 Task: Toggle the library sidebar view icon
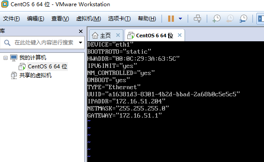click(260, 19)
